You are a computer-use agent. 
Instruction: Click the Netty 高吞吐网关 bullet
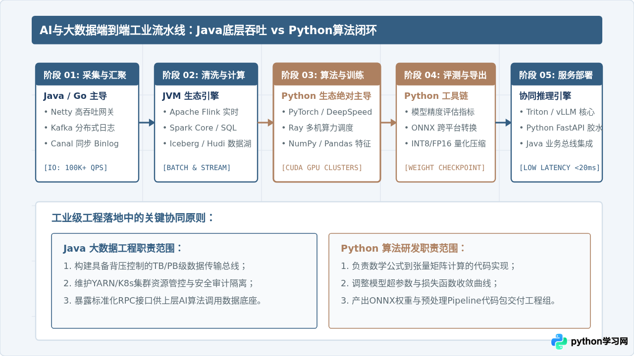[x=79, y=112]
